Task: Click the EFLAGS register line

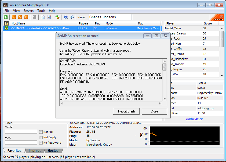Action: click(74, 82)
